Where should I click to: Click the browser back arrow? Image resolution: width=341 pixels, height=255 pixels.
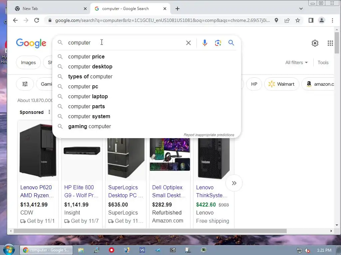(x=15, y=20)
